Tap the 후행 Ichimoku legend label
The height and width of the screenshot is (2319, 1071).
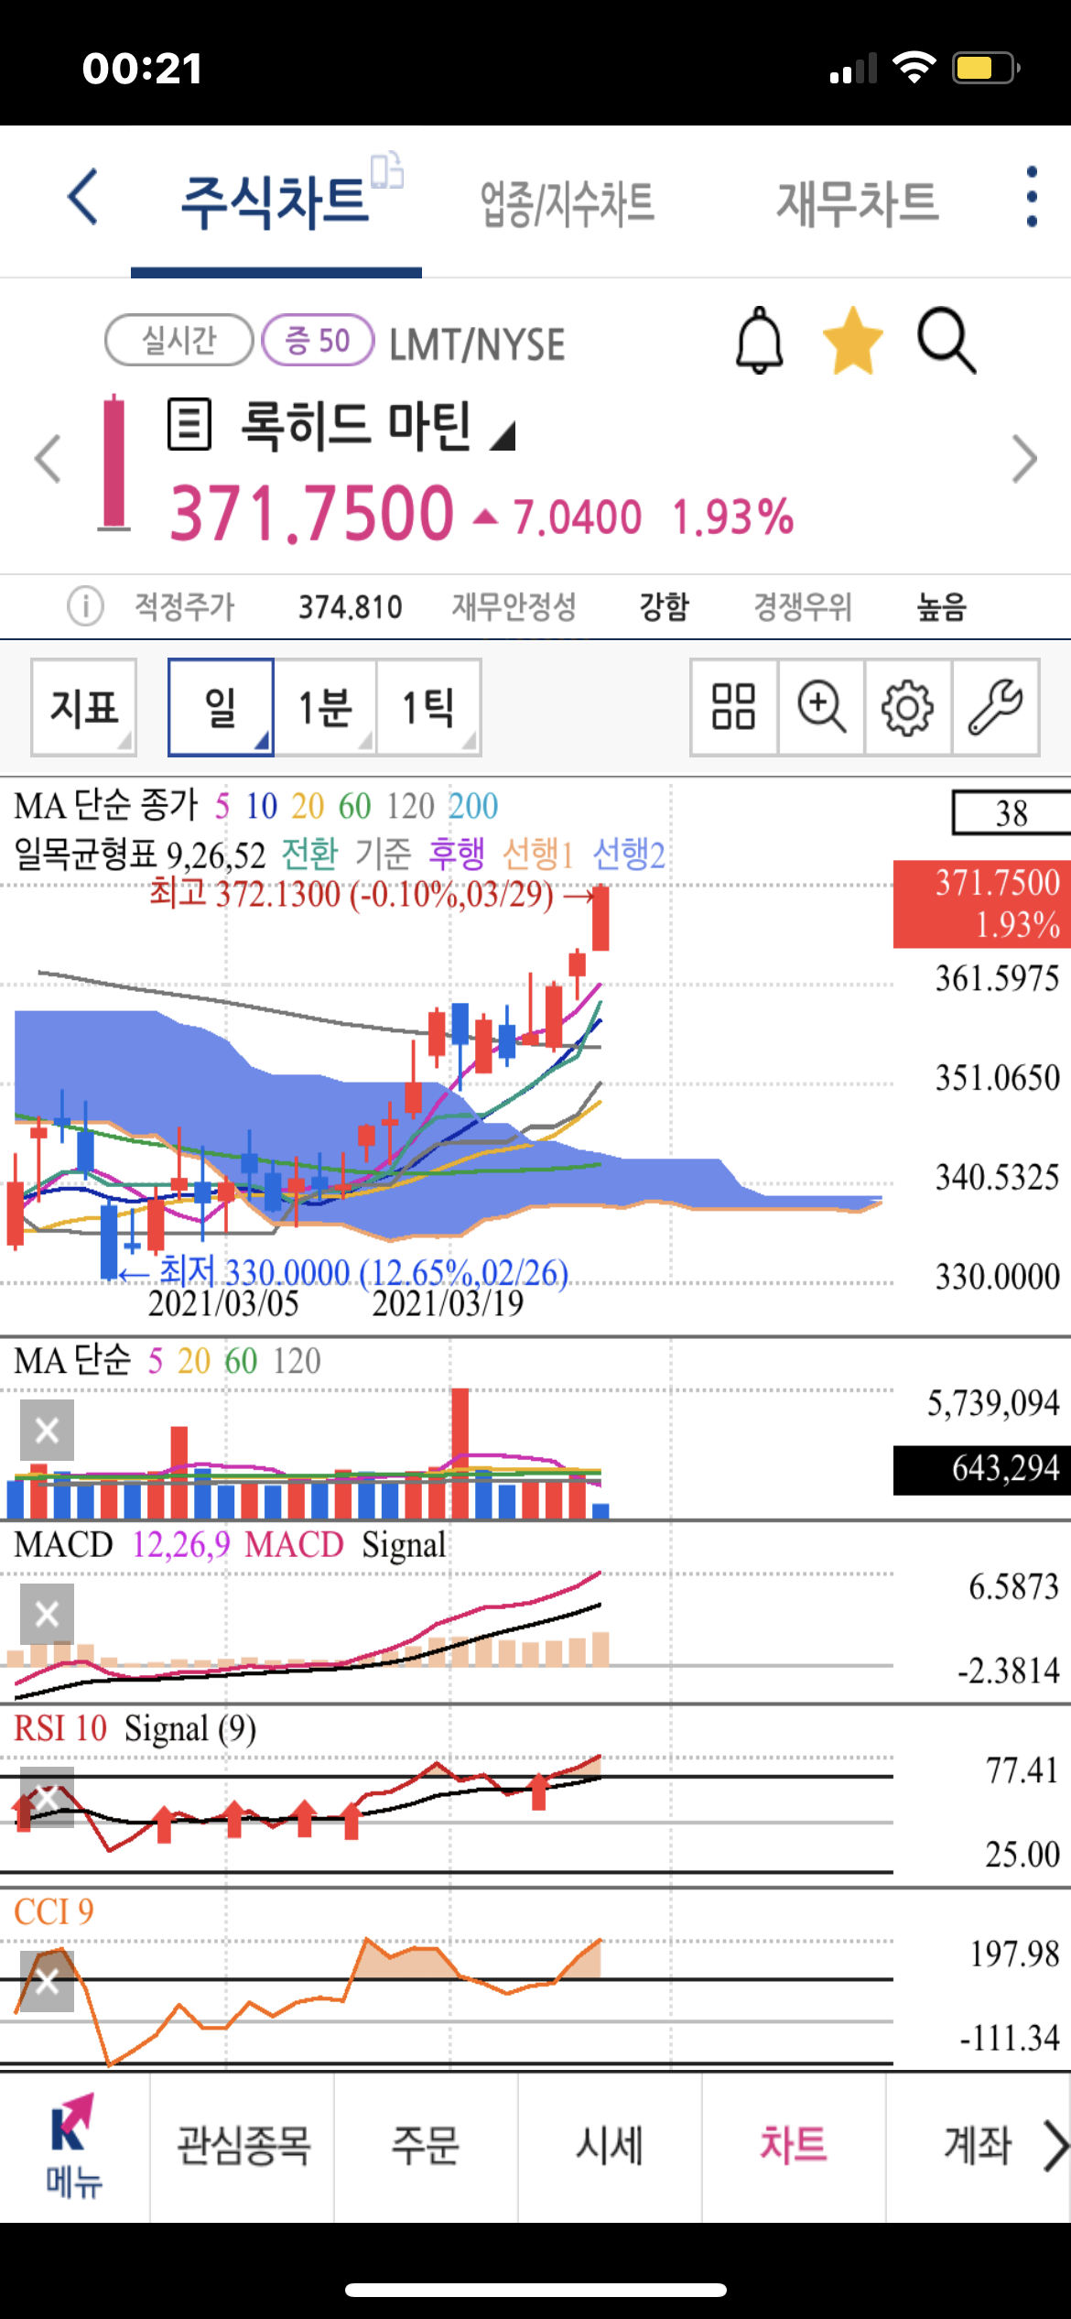pos(457,855)
